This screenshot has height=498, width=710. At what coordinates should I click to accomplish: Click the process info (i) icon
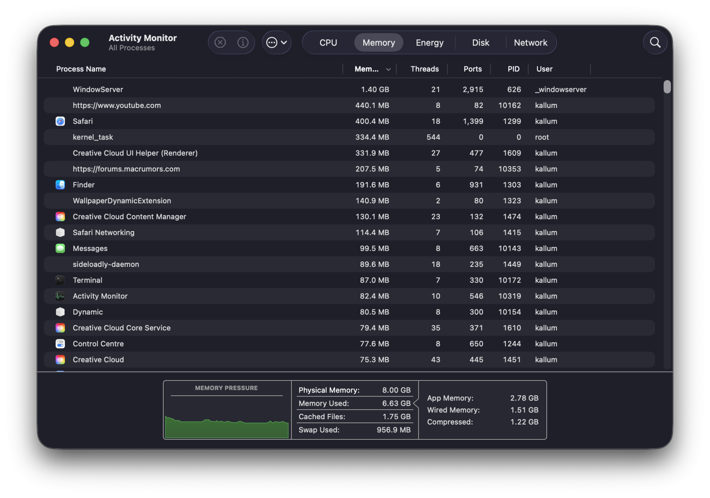click(243, 43)
